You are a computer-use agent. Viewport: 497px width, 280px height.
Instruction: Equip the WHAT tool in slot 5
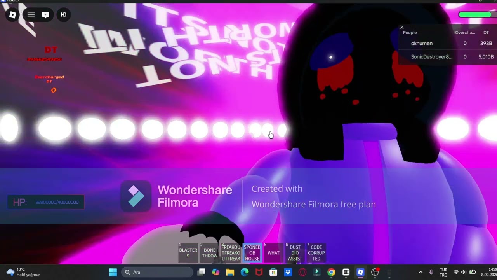click(x=273, y=253)
